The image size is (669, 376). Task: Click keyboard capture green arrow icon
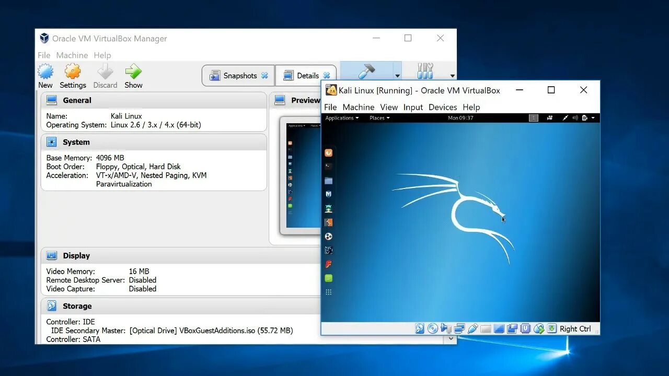[x=552, y=328]
